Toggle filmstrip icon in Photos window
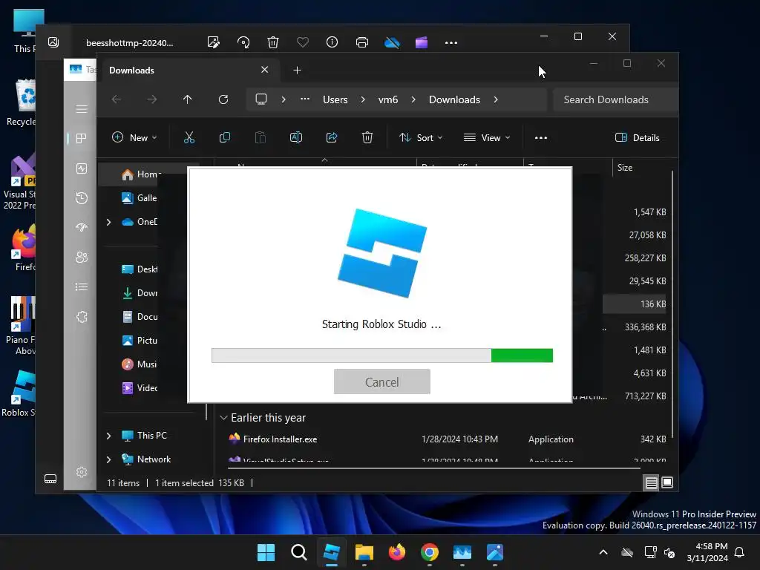 [x=50, y=479]
